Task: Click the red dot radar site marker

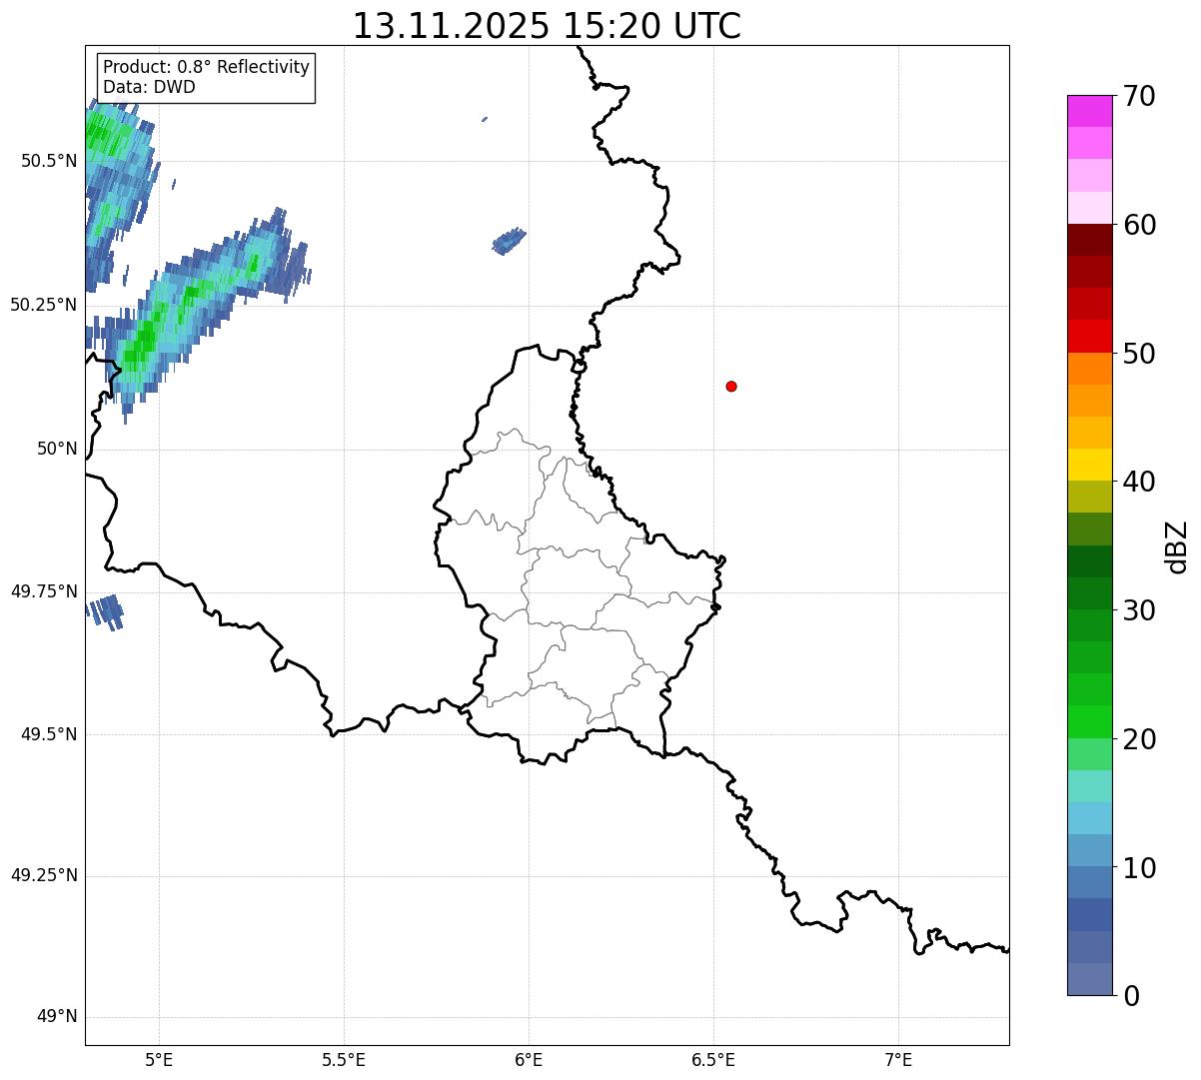Action: pyautogui.click(x=731, y=386)
